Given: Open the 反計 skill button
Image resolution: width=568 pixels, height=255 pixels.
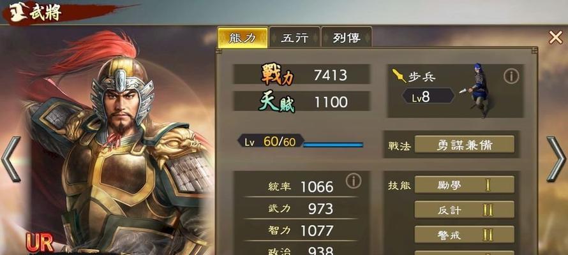Looking at the screenshot, I should pos(464,210).
